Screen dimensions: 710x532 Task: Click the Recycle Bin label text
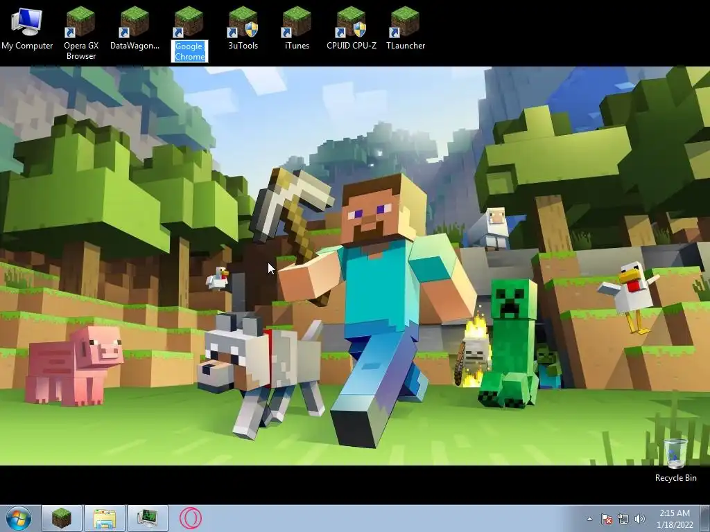[x=675, y=478]
